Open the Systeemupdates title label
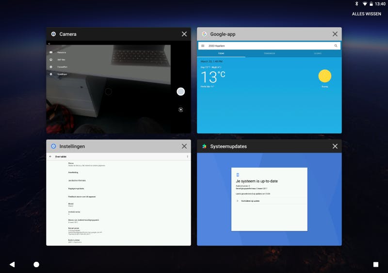Viewport: 388px width, 273px height. pyautogui.click(x=228, y=146)
